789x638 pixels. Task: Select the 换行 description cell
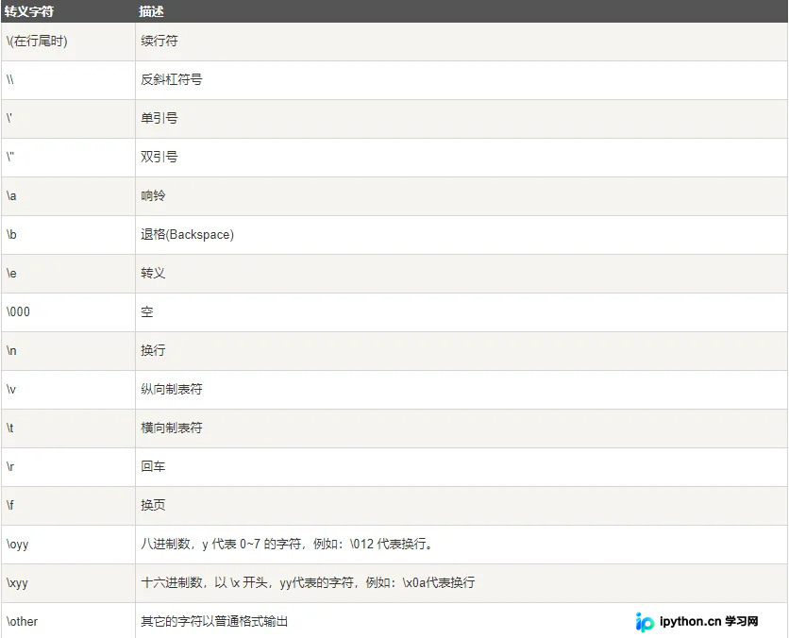click(x=462, y=351)
